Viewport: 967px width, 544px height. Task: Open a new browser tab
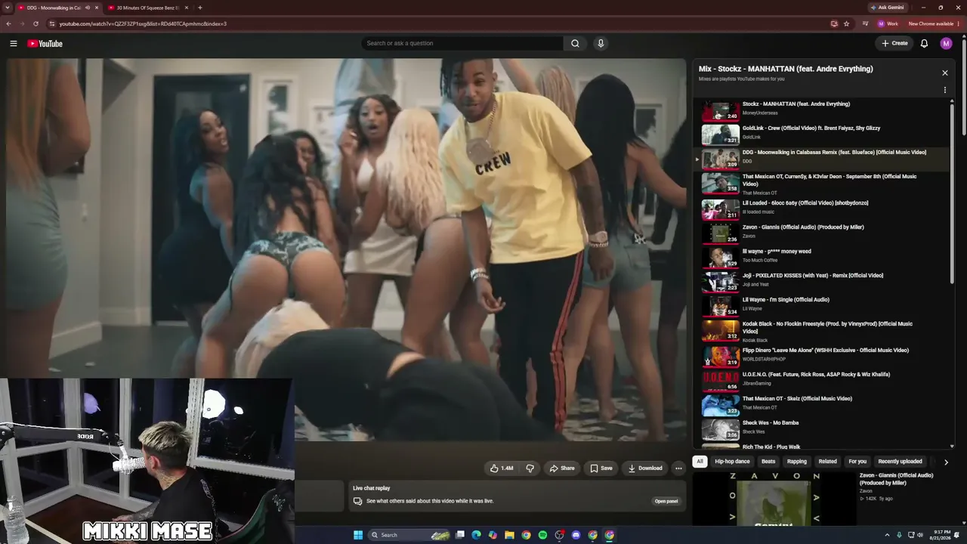tap(199, 8)
